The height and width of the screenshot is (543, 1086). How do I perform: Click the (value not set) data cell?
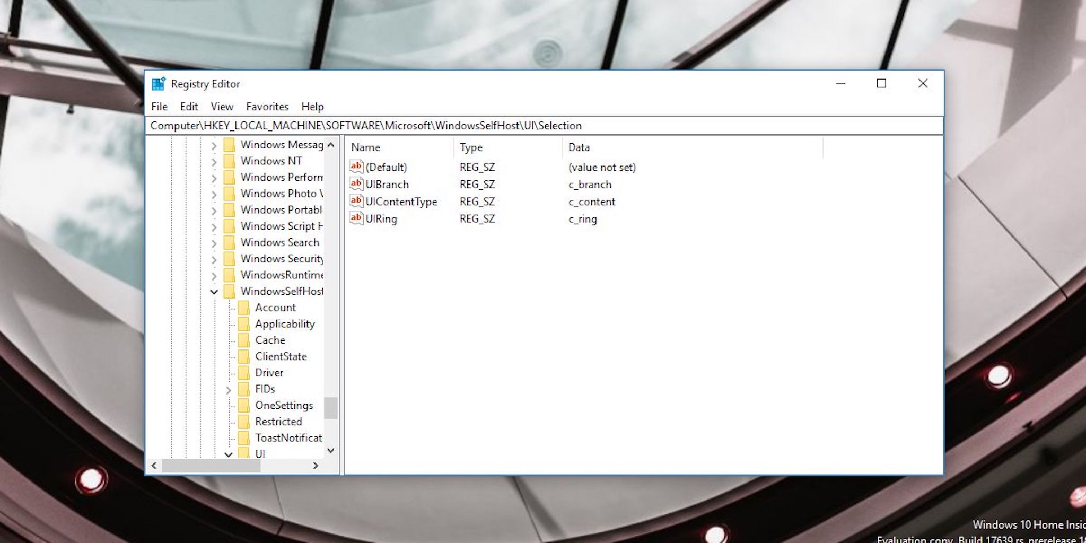(602, 167)
